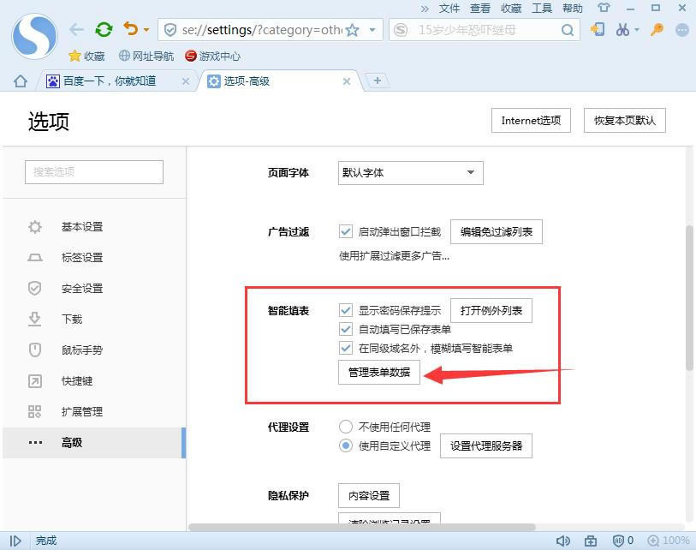Click the orange undo closed tab icon

pyautogui.click(x=130, y=29)
